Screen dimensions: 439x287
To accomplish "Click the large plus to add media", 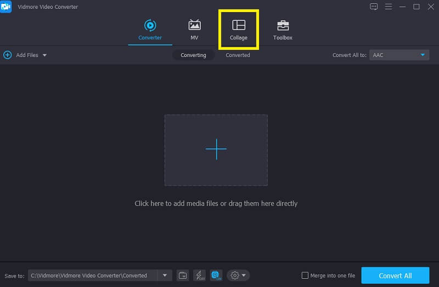I will coord(216,150).
